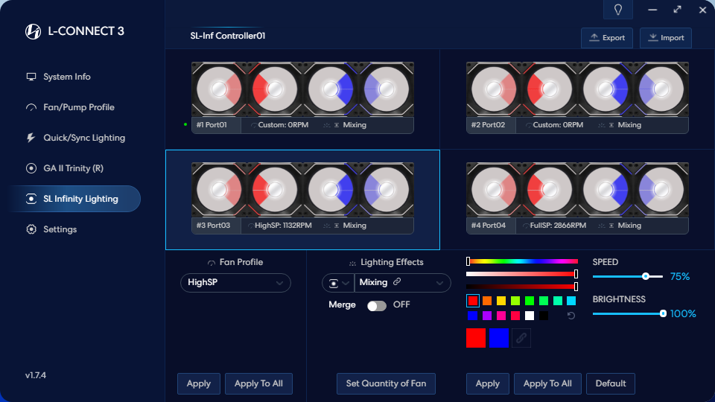Click the darkness value slider bar

(522, 286)
